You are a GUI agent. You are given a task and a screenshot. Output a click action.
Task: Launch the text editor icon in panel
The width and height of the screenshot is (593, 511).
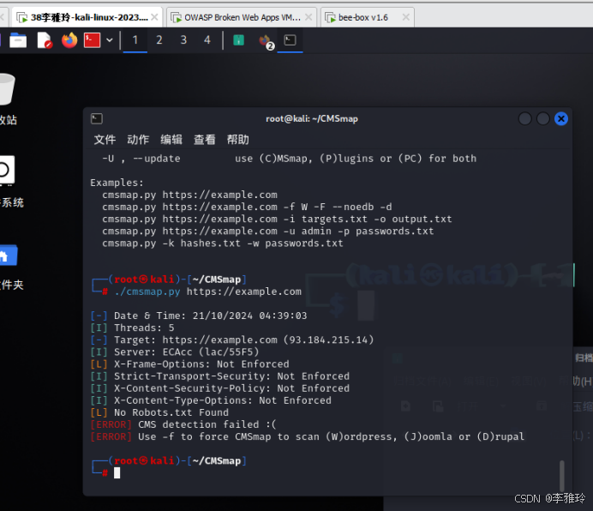45,40
